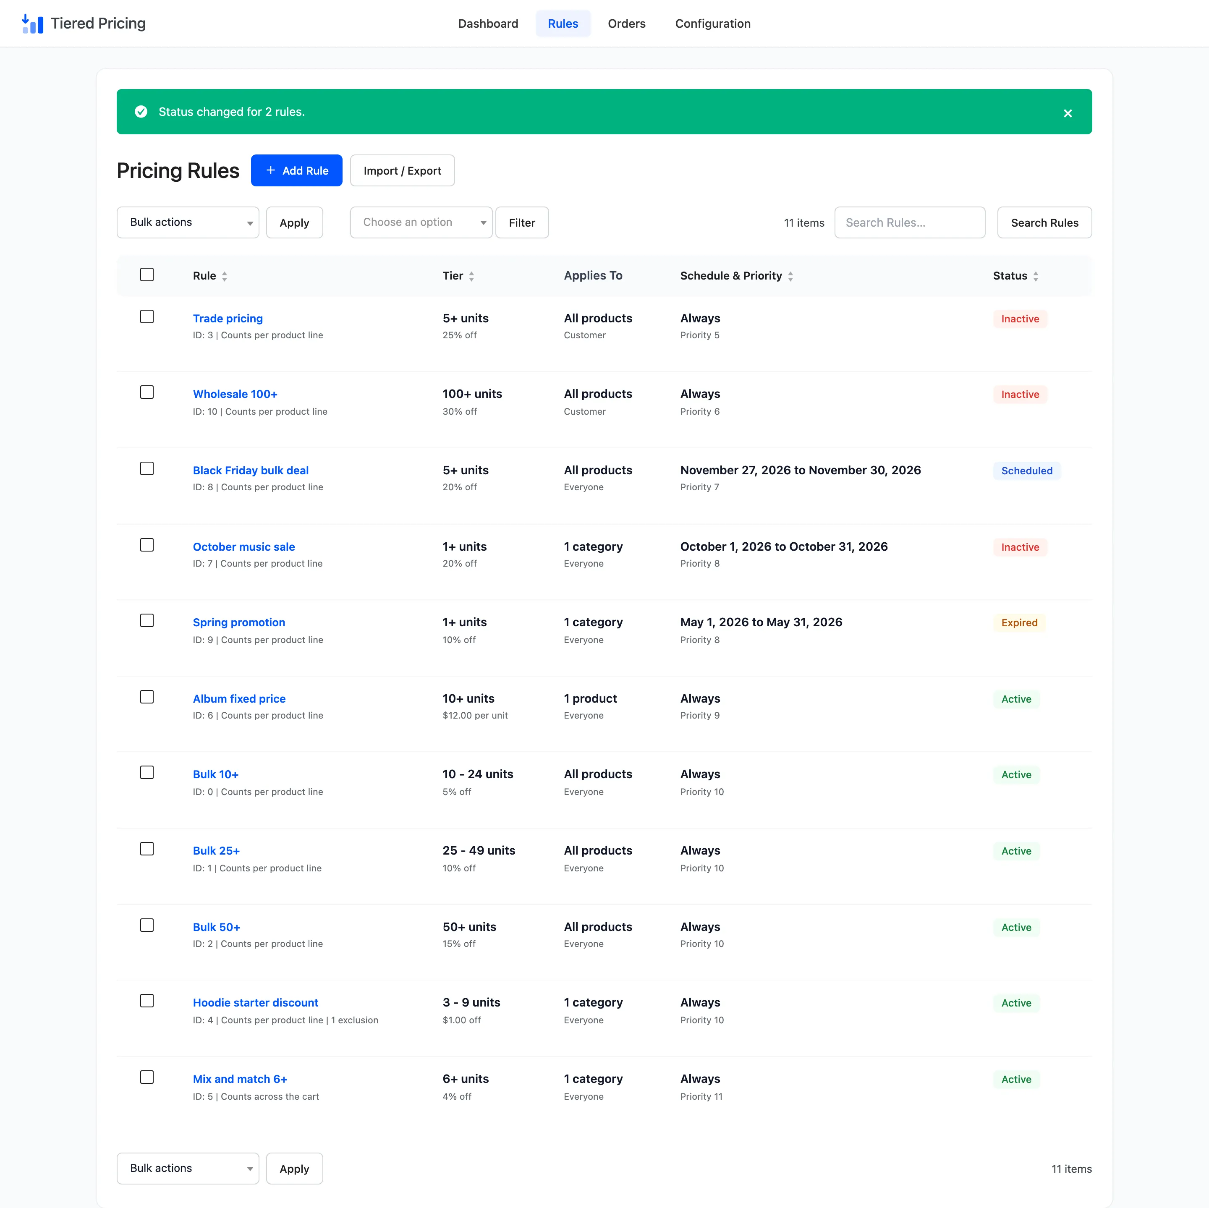Toggle the select-all rules checkbox
The image size is (1209, 1208).
click(x=147, y=275)
